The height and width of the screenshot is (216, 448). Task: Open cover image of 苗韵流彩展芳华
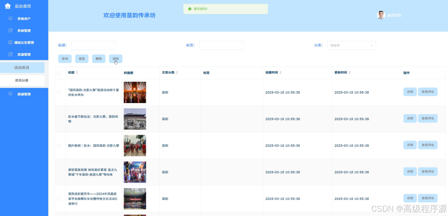click(x=135, y=199)
